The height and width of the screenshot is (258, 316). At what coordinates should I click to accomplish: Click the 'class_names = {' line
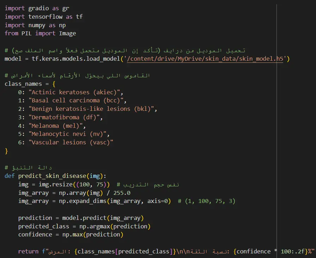pyautogui.click(x=30, y=84)
